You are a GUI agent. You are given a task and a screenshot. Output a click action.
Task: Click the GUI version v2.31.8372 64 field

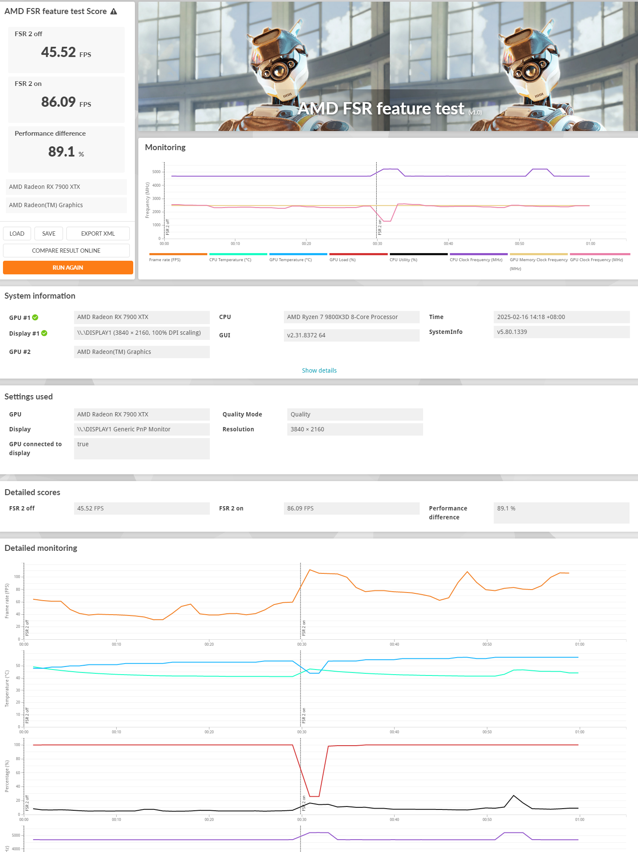coord(352,335)
